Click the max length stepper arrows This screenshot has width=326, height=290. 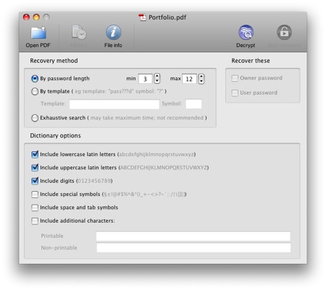pos(201,79)
